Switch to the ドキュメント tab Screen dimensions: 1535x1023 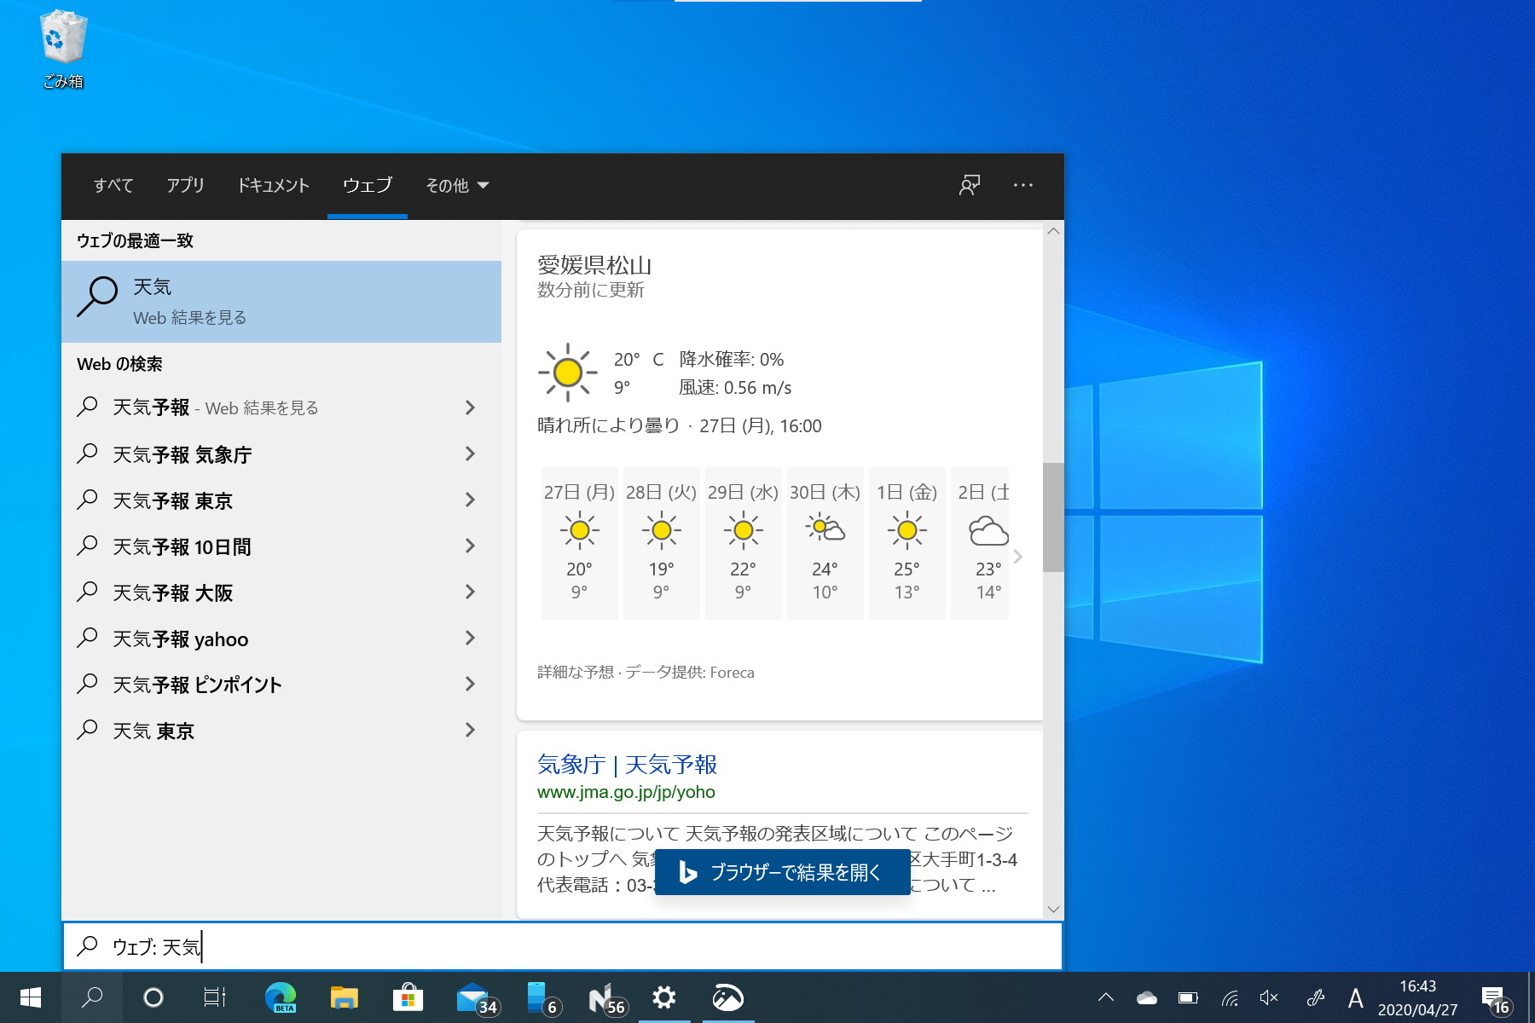pyautogui.click(x=273, y=186)
